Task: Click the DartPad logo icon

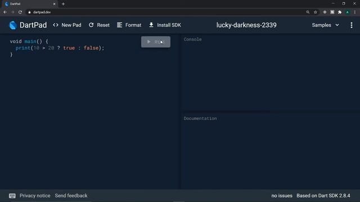Action: click(x=13, y=25)
